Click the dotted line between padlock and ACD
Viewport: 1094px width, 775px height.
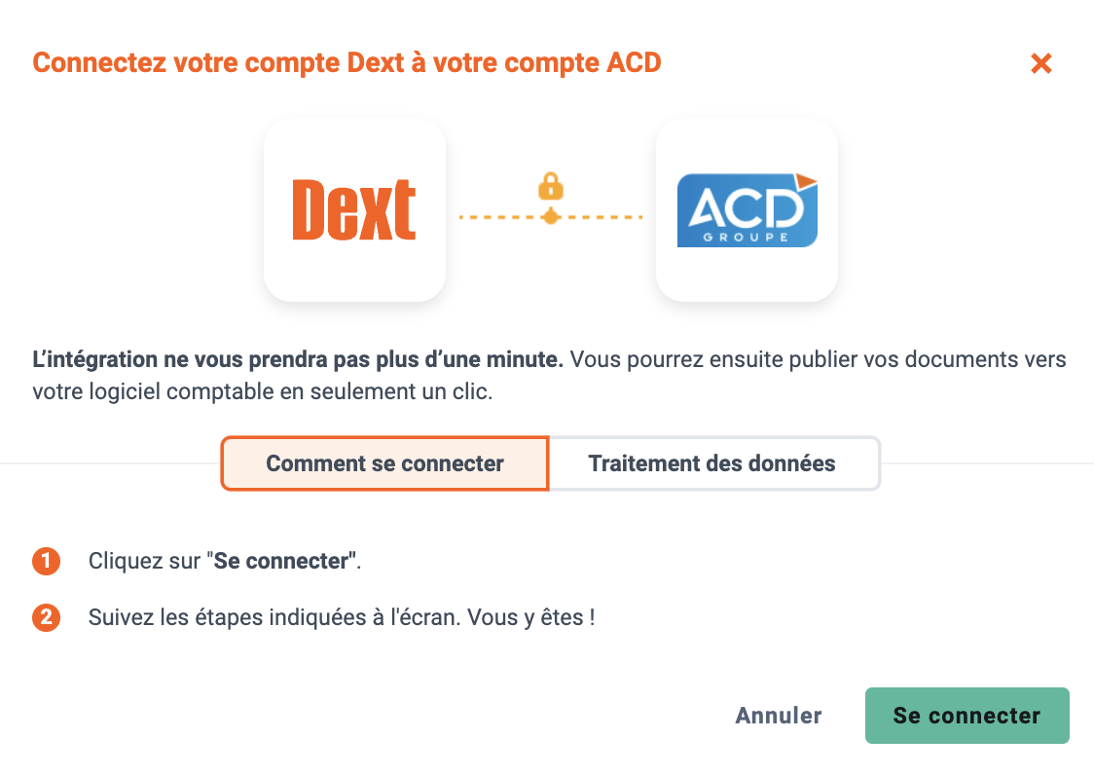click(x=602, y=217)
